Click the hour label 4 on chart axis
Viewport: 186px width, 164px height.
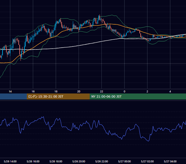pyautogui.click(x=170, y=92)
